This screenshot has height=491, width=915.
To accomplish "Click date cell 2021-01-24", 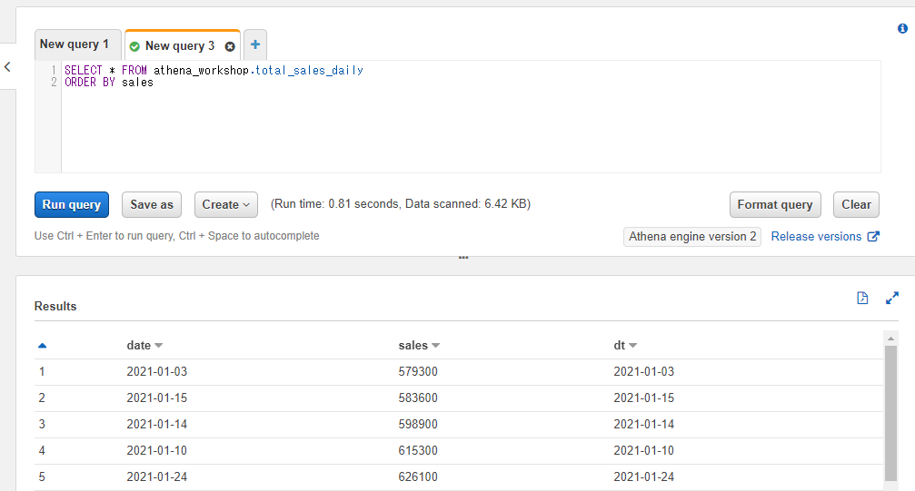I will click(x=157, y=476).
